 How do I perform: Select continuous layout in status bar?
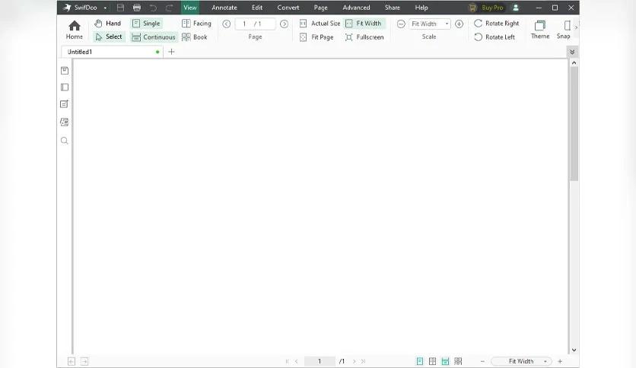pyautogui.click(x=445, y=361)
